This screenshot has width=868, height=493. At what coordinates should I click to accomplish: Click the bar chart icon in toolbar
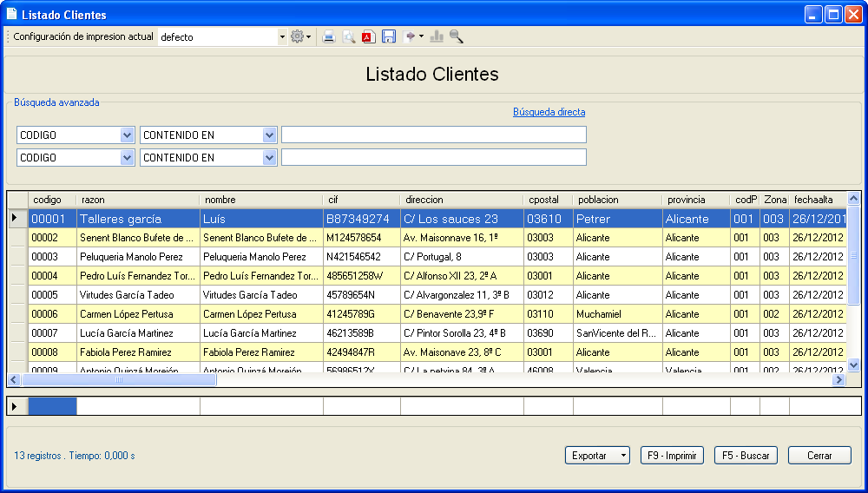point(437,36)
